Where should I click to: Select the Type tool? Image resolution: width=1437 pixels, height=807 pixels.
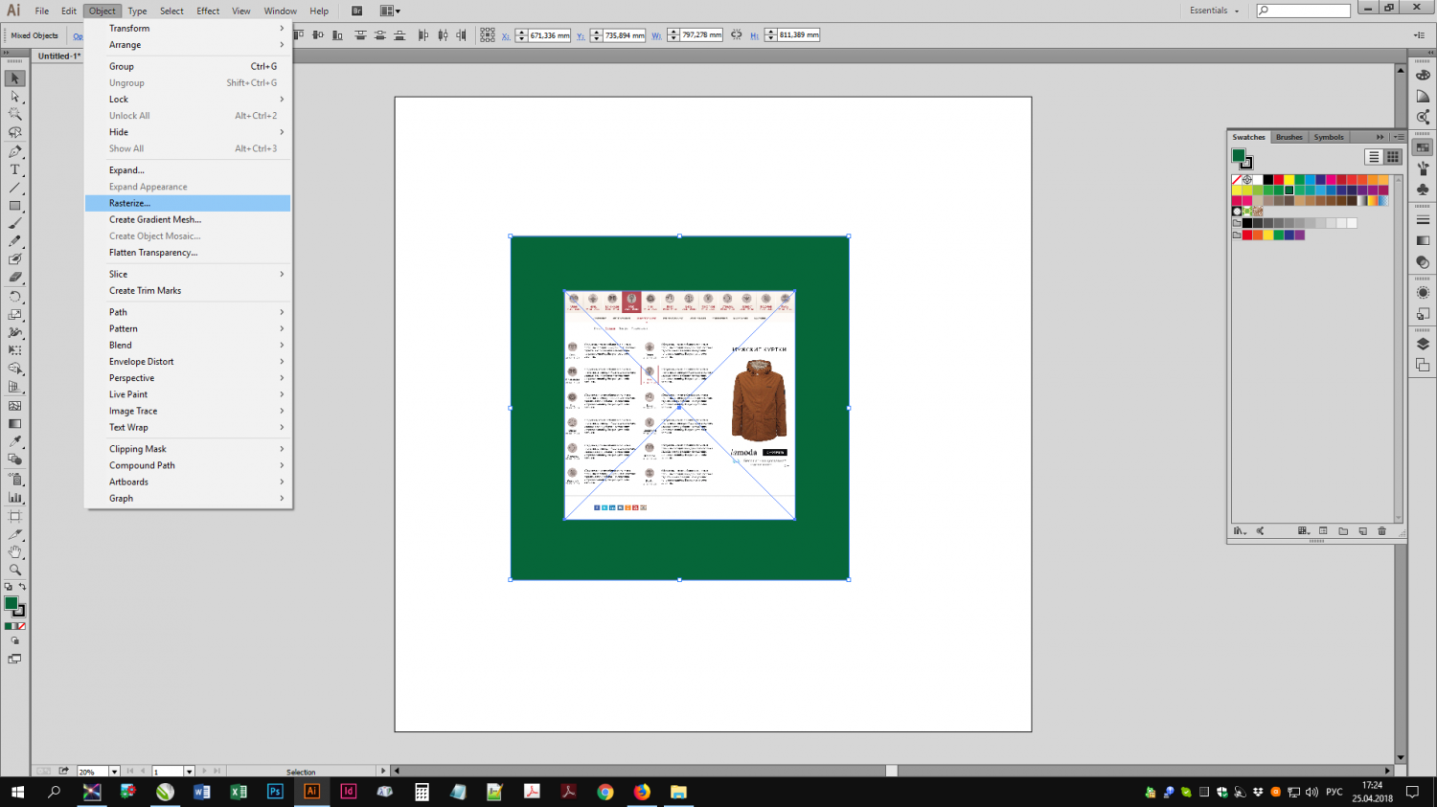point(14,169)
